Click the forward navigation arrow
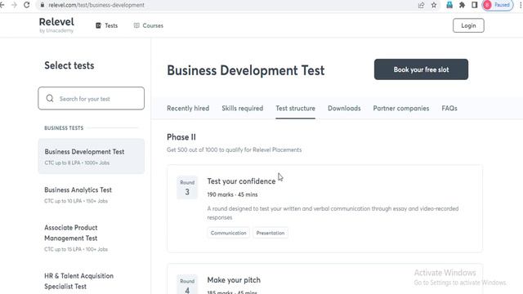The image size is (523, 294). click(x=14, y=5)
